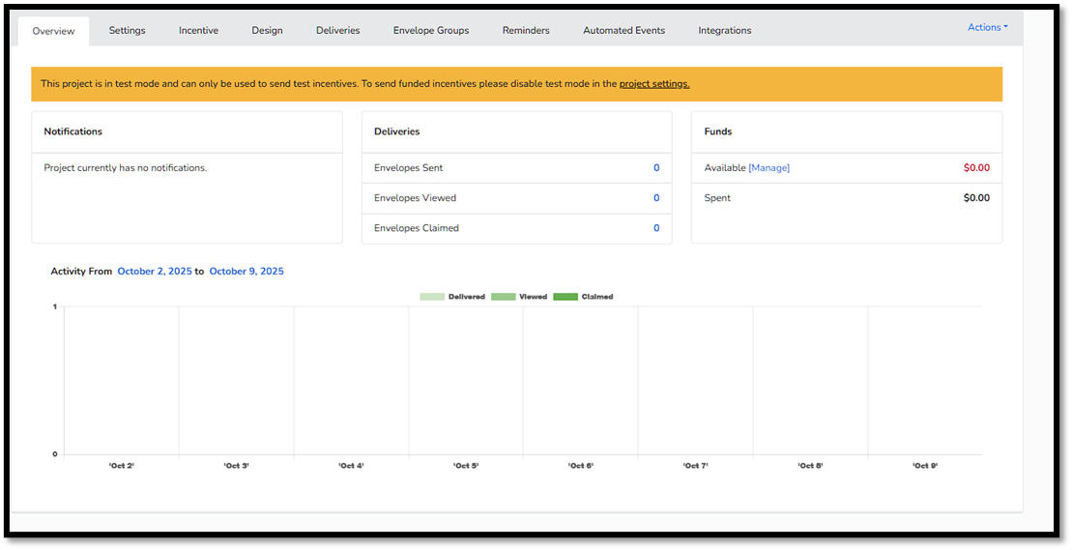This screenshot has width=1072, height=550.
Task: Open the Incentive tab
Action: (199, 30)
